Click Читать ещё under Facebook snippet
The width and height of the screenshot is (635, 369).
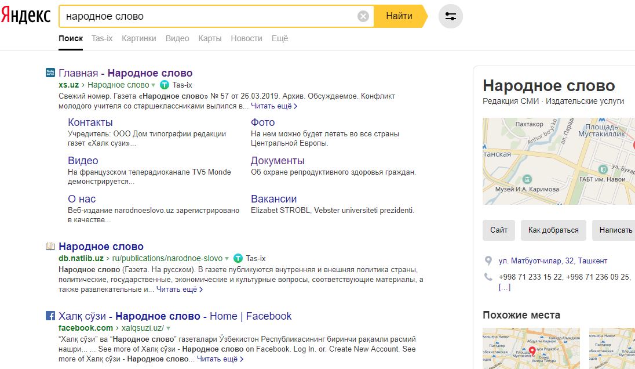pyautogui.click(x=220, y=359)
